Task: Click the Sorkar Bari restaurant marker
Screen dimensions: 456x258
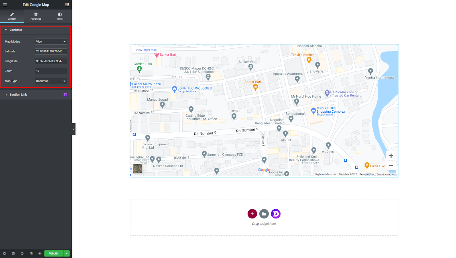Action: (x=256, y=87)
